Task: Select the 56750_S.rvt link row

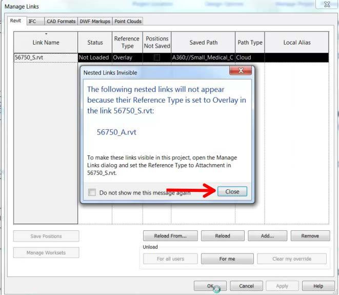Action: (x=45, y=57)
